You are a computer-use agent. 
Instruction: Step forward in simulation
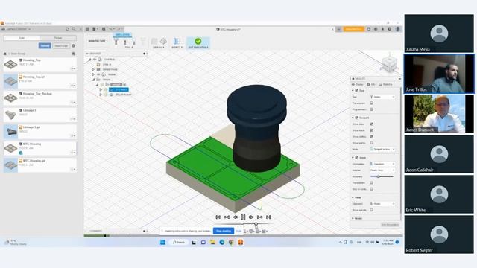[x=251, y=217]
